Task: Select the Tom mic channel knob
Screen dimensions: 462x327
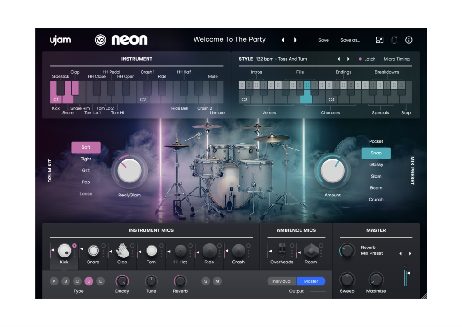Action: (x=152, y=251)
